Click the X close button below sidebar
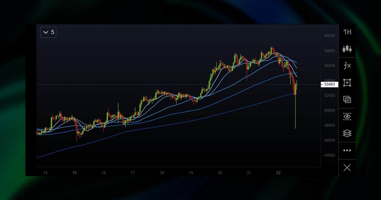The height and width of the screenshot is (200, 381). click(x=347, y=167)
